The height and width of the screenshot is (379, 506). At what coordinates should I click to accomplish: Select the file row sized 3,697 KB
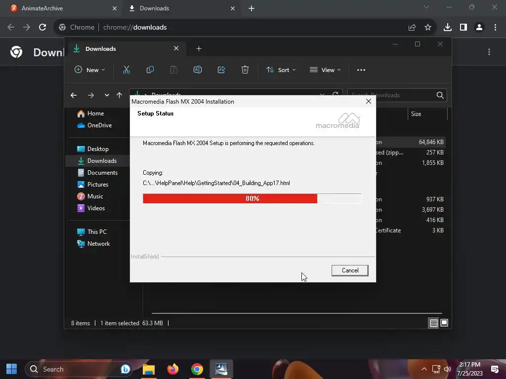coord(411,209)
